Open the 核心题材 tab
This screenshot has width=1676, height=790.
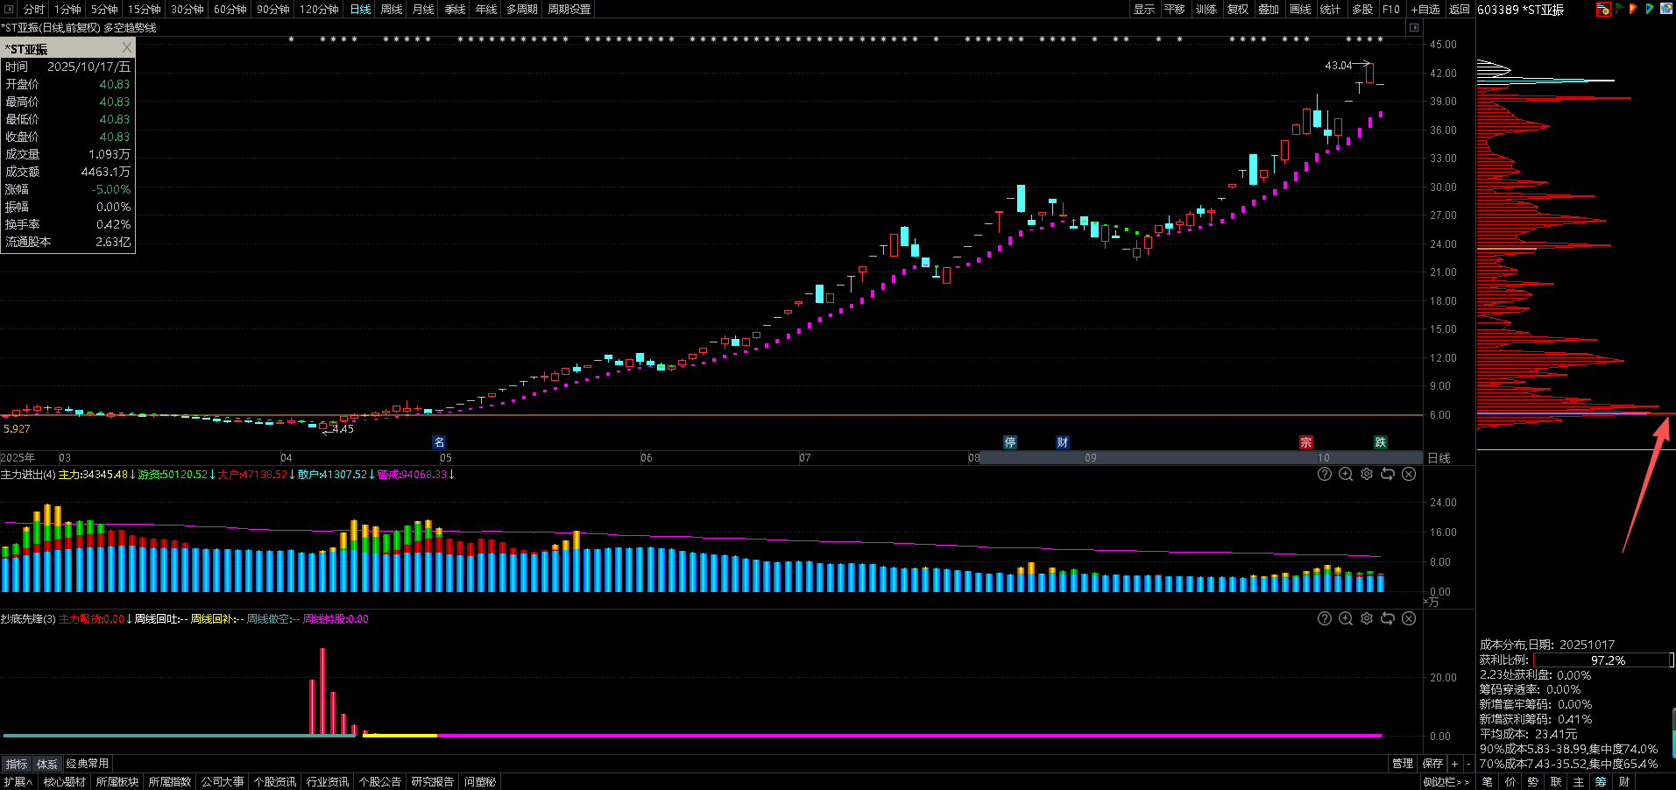(65, 781)
